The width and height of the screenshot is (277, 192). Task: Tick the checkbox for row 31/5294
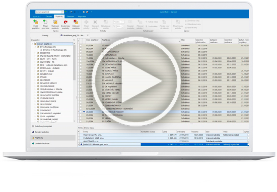tap(81, 121)
